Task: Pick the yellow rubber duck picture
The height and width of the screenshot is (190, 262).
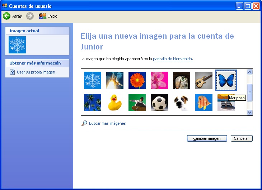Action: [114, 103]
